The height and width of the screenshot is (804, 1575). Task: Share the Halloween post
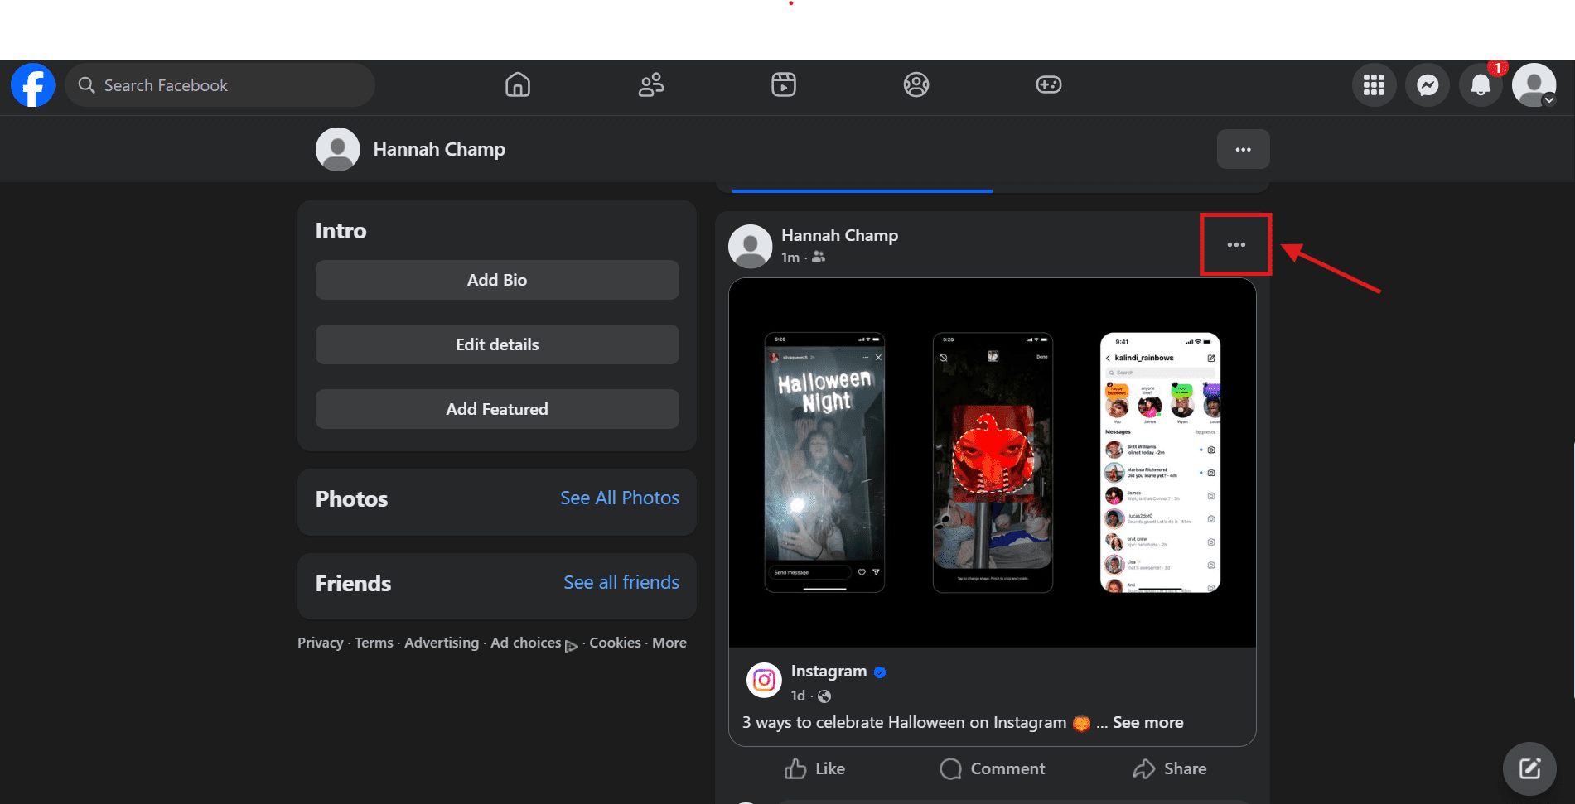click(1170, 769)
